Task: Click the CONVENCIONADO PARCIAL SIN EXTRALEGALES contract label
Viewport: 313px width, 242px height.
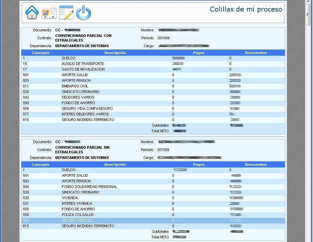Action: coord(83,150)
